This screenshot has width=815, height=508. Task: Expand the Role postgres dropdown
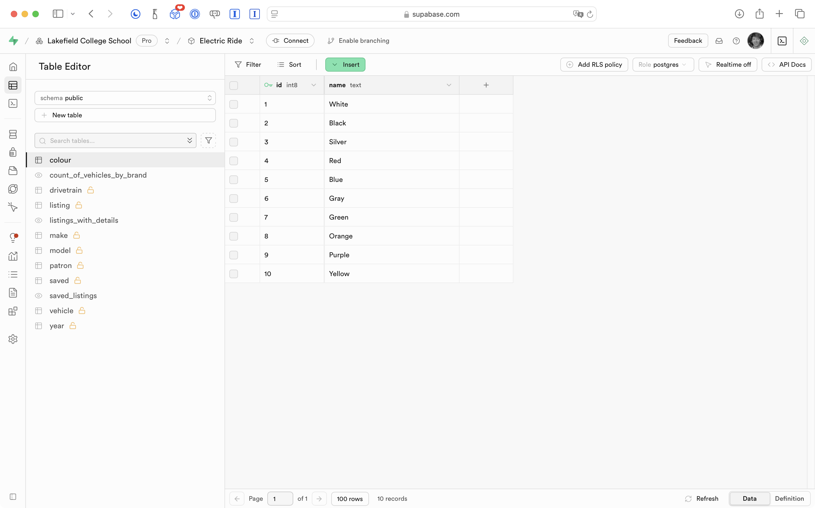[662, 65]
